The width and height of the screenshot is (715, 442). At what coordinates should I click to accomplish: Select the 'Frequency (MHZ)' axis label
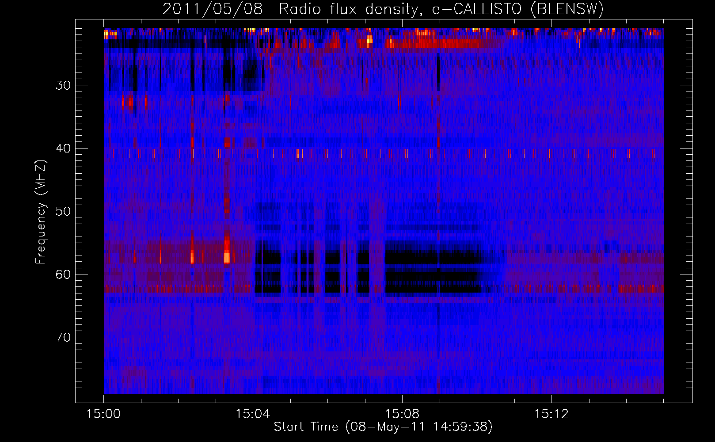point(41,212)
